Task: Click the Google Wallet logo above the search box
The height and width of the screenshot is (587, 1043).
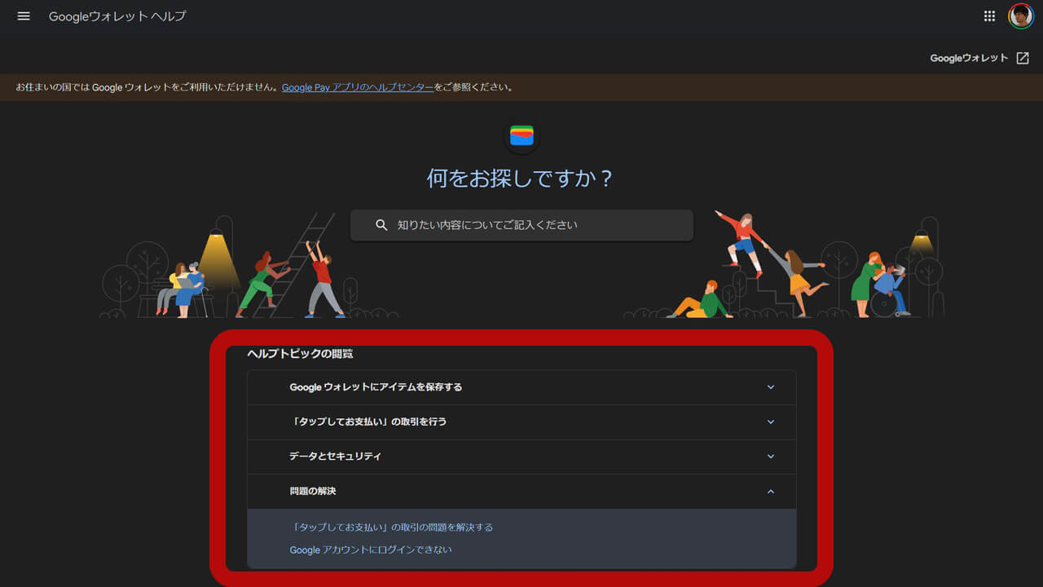Action: click(521, 135)
